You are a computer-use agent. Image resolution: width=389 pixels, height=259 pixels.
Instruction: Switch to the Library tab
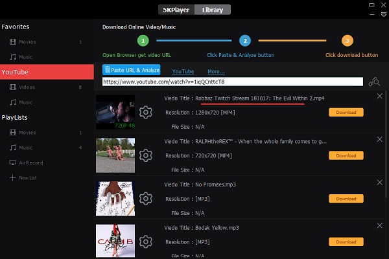coord(213,10)
